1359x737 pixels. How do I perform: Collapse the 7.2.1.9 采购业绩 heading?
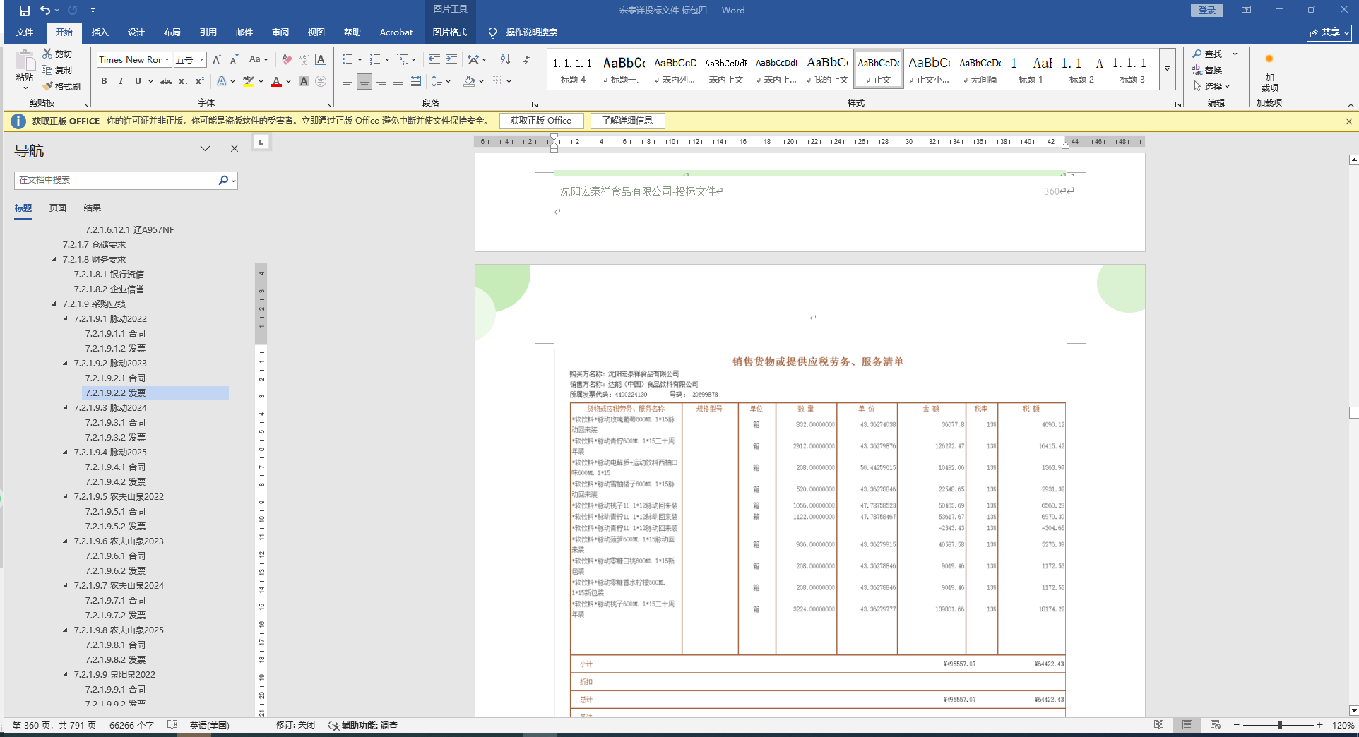click(54, 304)
